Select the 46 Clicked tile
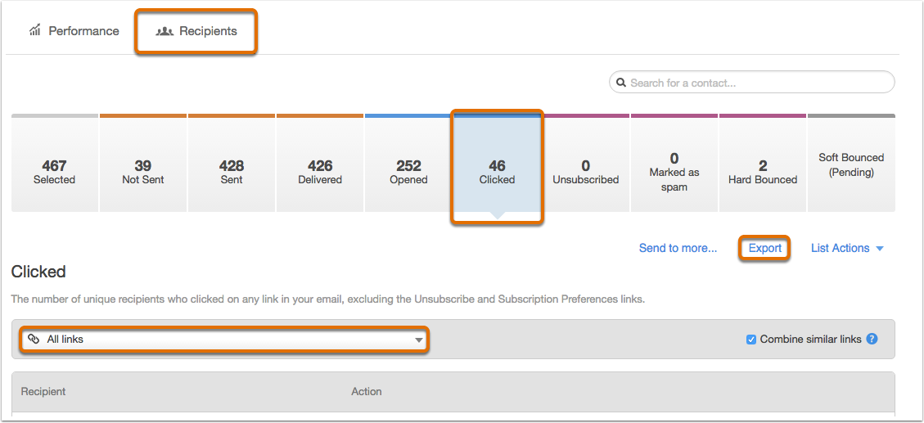 497,163
